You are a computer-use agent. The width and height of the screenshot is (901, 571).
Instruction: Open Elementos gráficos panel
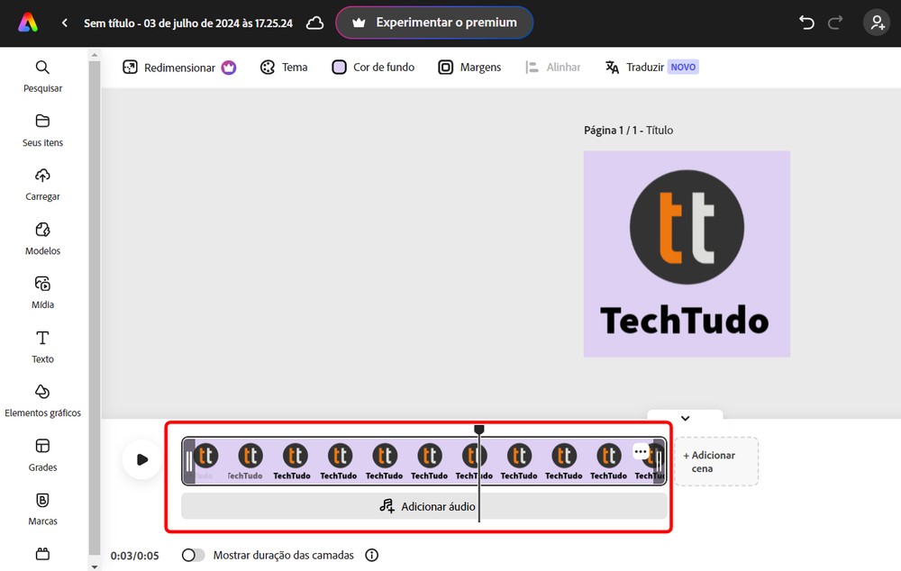[42, 401]
